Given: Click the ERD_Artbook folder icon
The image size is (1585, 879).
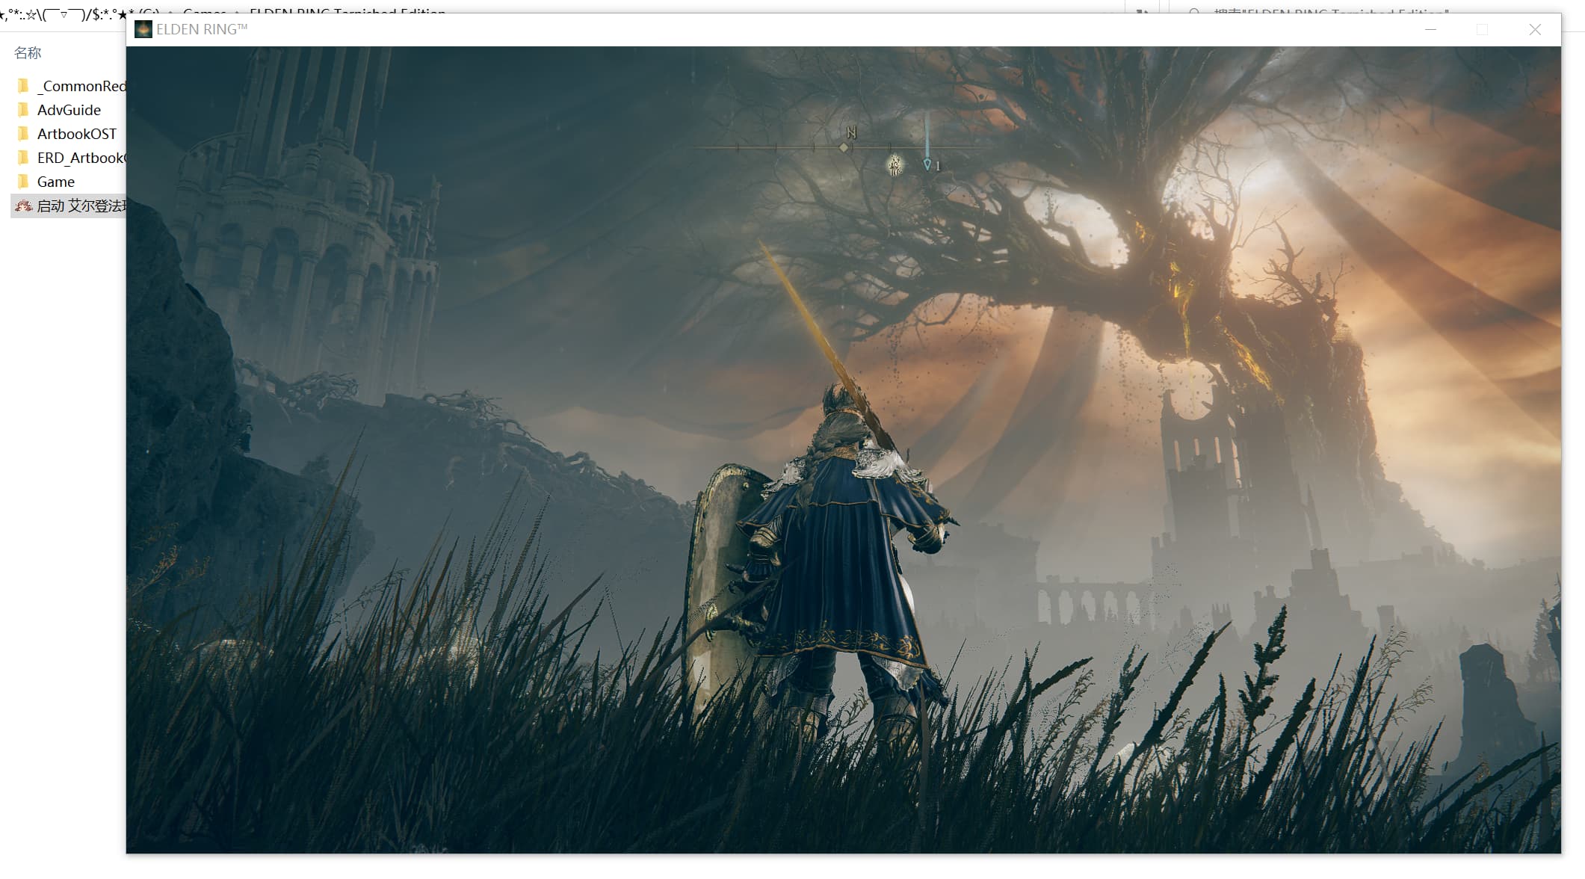Looking at the screenshot, I should pyautogui.click(x=23, y=158).
